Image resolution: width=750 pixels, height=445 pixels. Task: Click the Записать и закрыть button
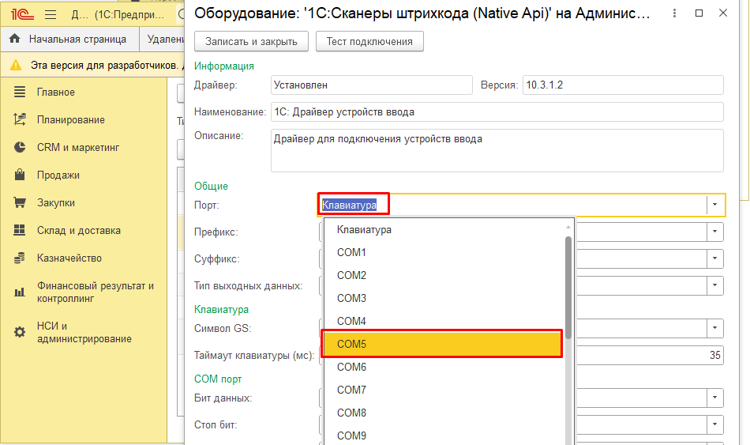pos(251,42)
